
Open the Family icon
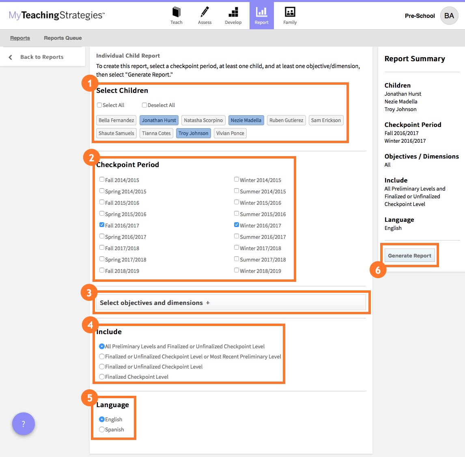(290, 13)
